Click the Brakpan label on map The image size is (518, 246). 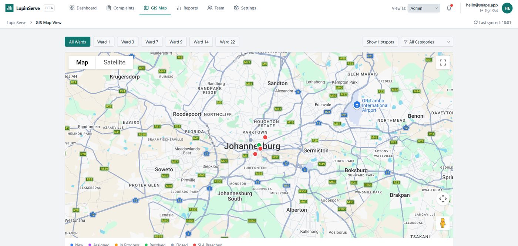[400, 195]
